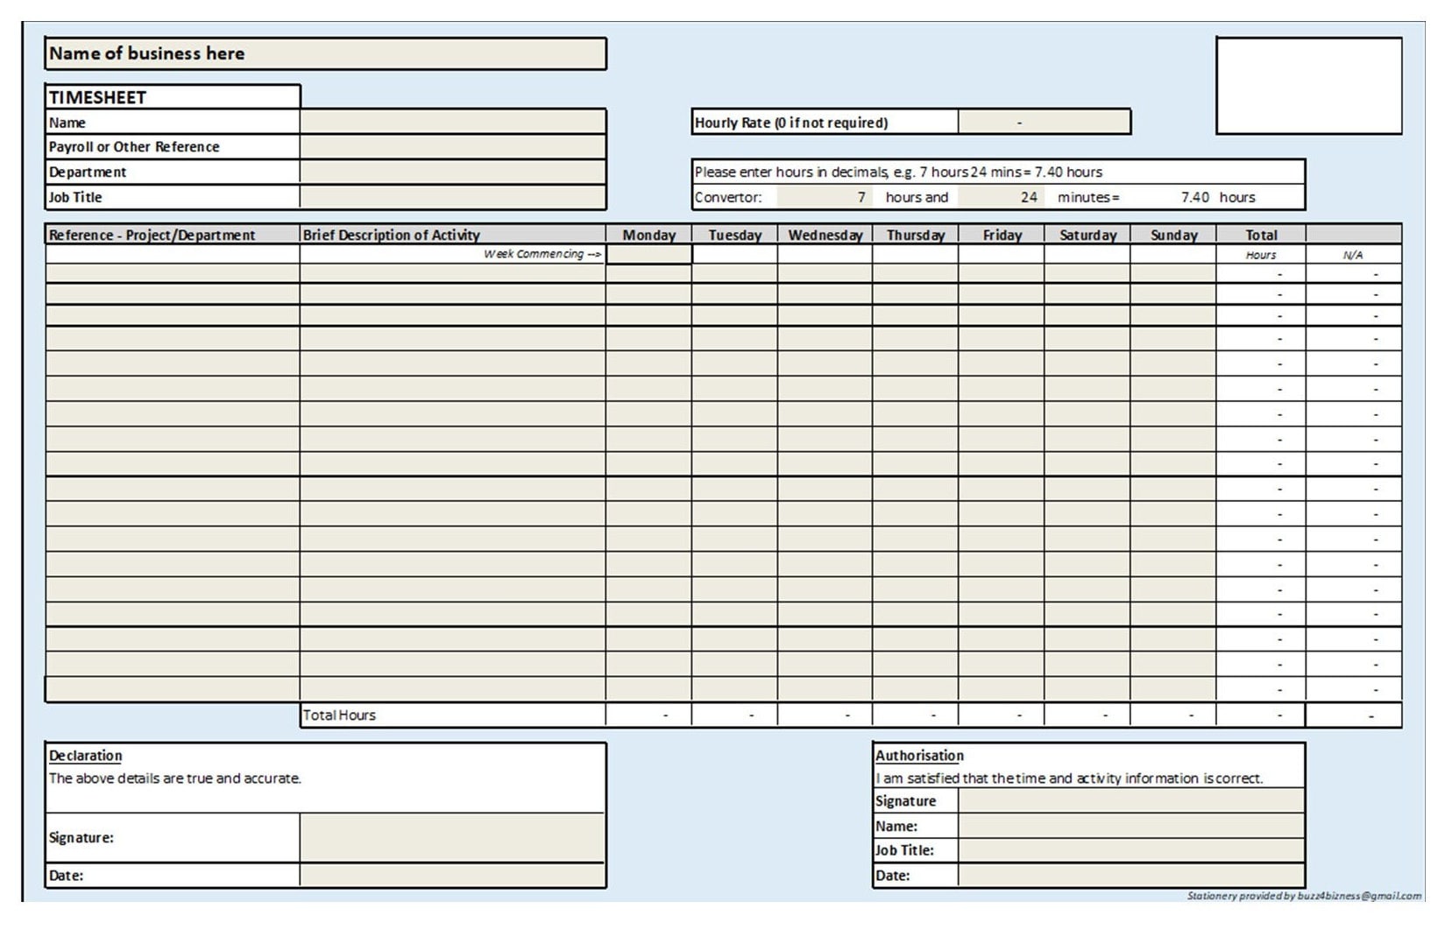Screen dimensions: 1445x930
Task: Select the Job Title field under Authorisation
Action: [x=1130, y=849]
